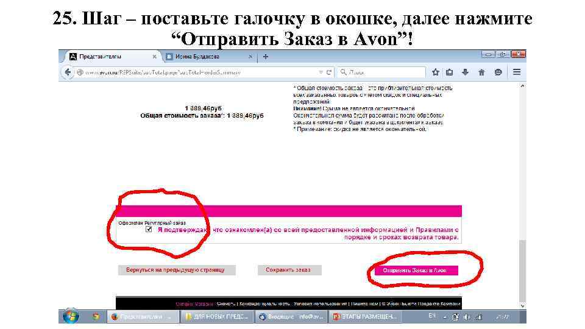
Task: Toggle the confirmation checkbox
Action: (x=149, y=229)
